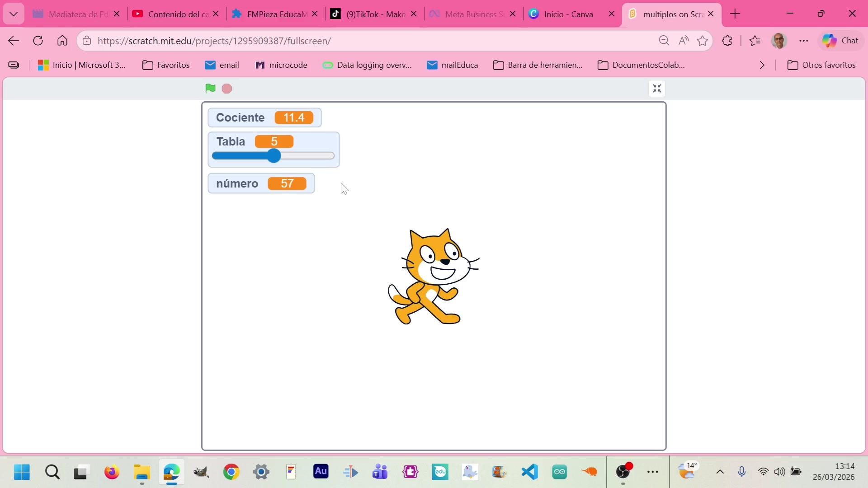Click the green flag to start project

point(210,89)
